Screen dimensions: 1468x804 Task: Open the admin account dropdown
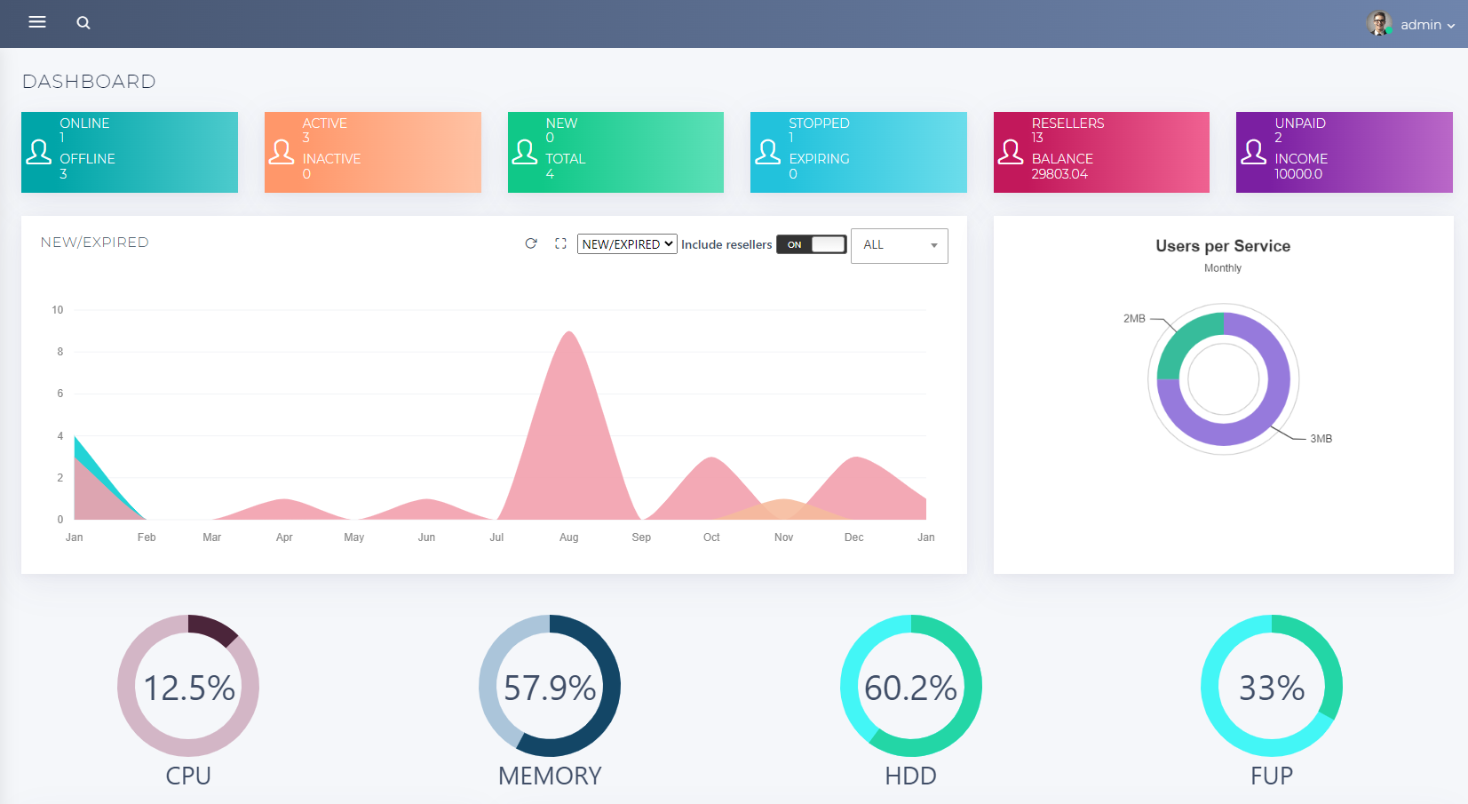(1452, 25)
